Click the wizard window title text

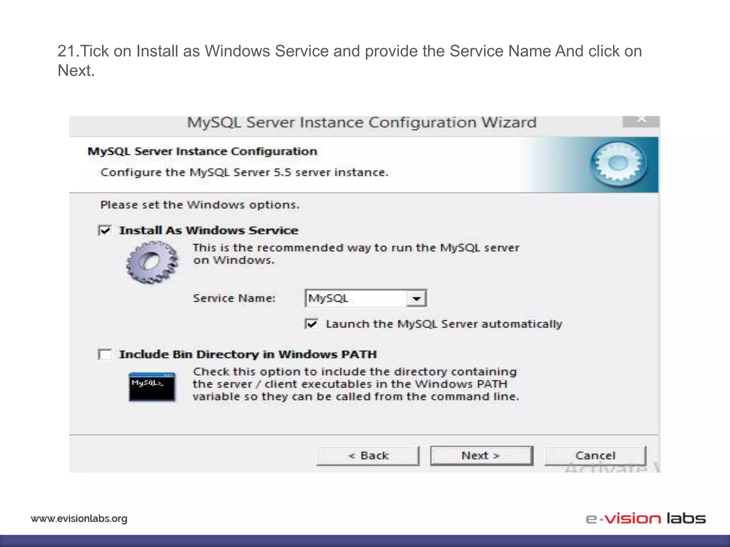362,123
